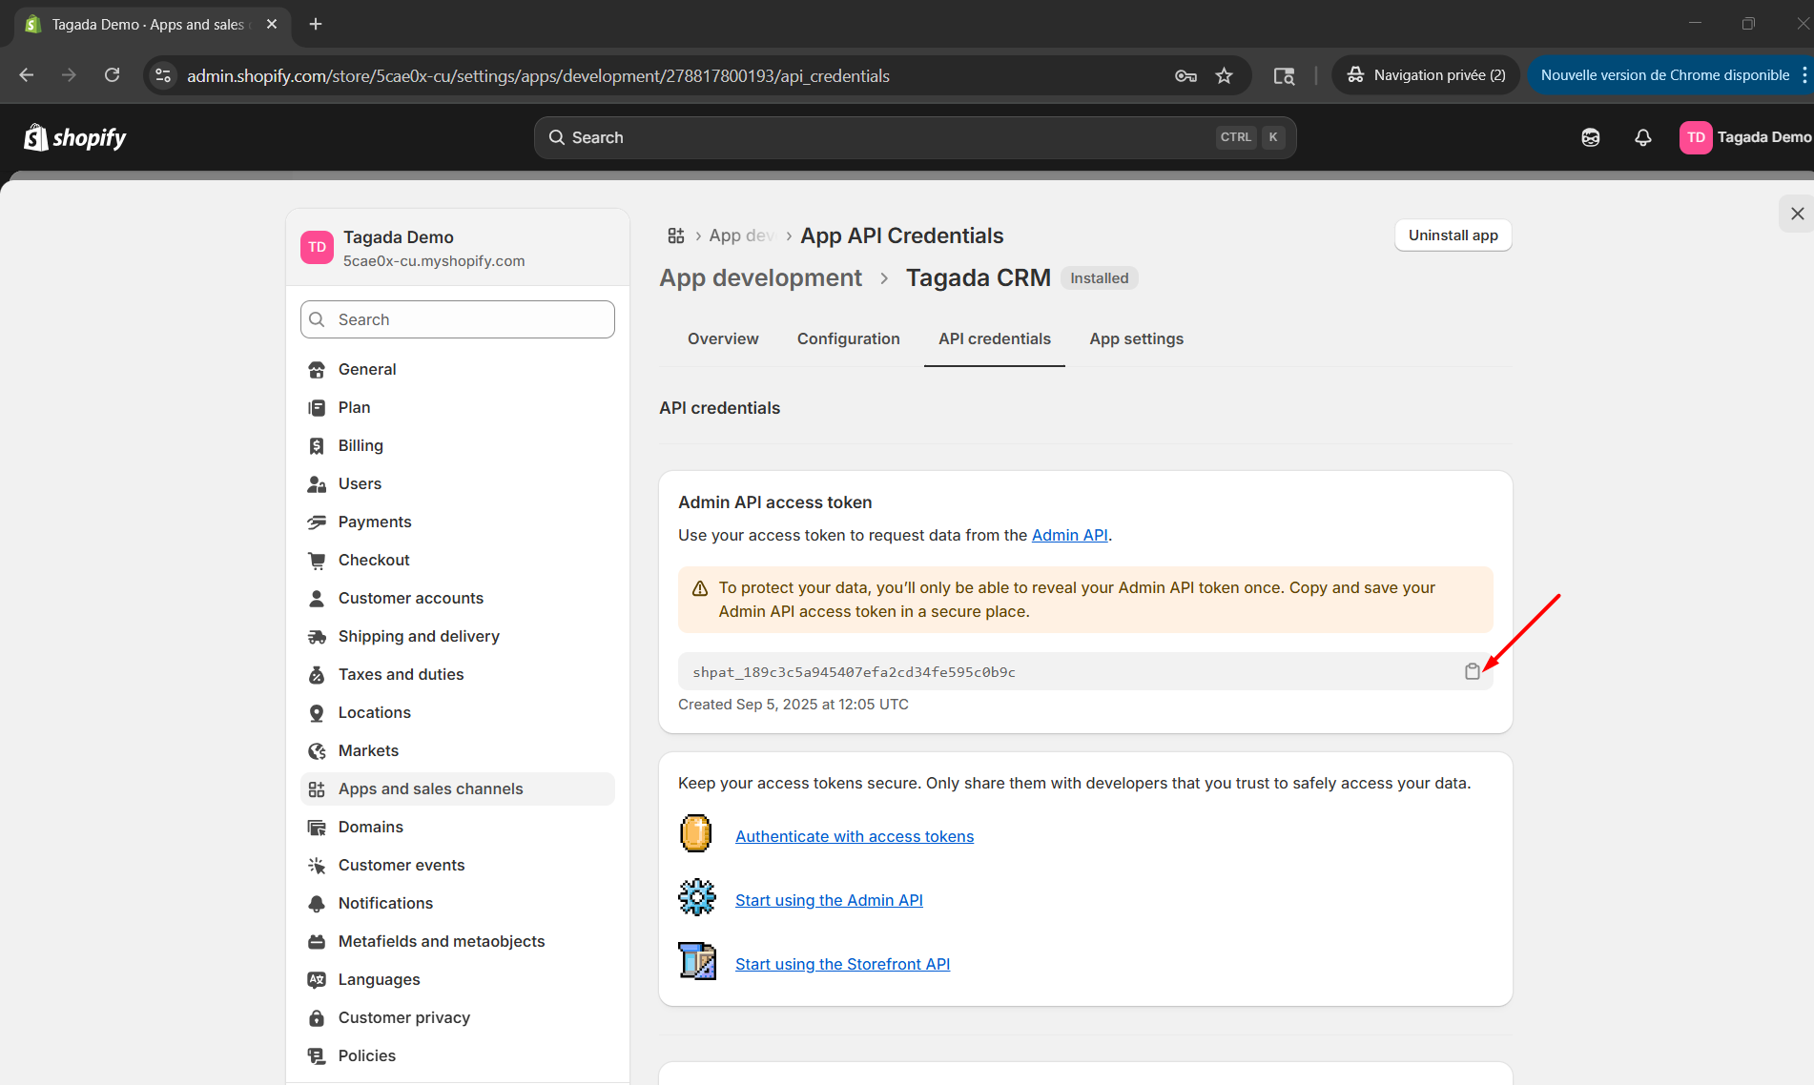The height and width of the screenshot is (1085, 1814).
Task: Click App development breadcrumb heading
Action: (760, 277)
